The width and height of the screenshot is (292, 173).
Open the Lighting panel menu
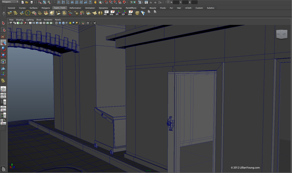pos(30,20)
